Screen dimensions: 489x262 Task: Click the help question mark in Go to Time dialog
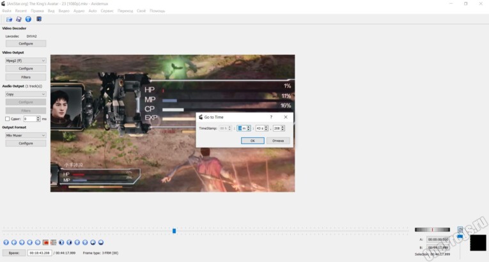click(271, 117)
